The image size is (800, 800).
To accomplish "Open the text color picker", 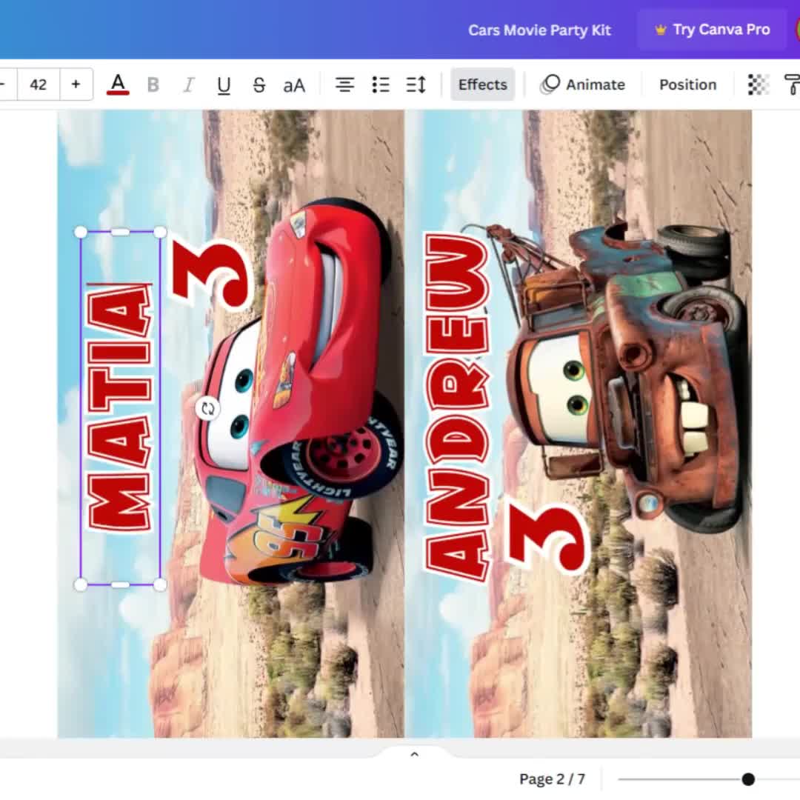I will click(x=118, y=84).
